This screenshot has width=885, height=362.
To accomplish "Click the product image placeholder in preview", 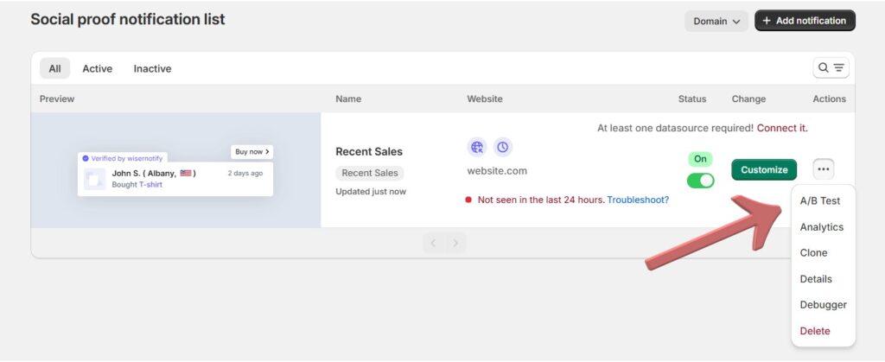I will coord(95,179).
